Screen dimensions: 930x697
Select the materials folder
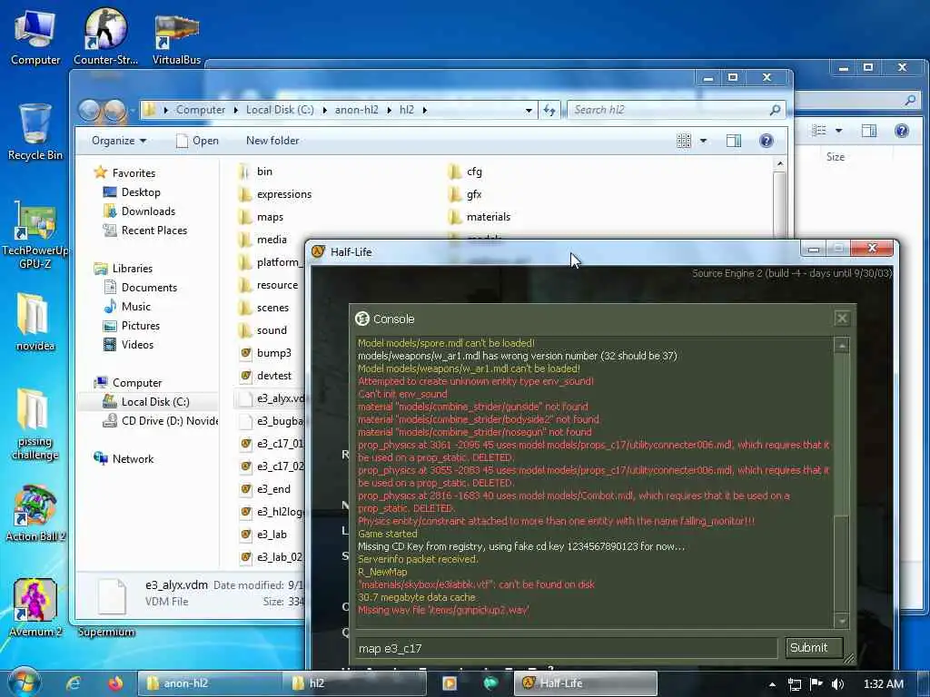point(480,216)
